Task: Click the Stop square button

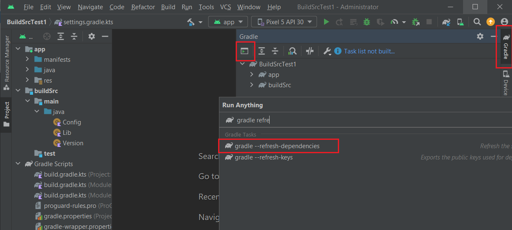Action: [429, 22]
